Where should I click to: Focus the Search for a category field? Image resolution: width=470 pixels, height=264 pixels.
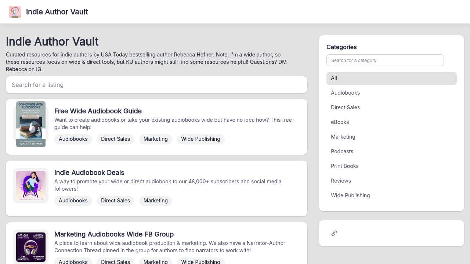(x=385, y=60)
